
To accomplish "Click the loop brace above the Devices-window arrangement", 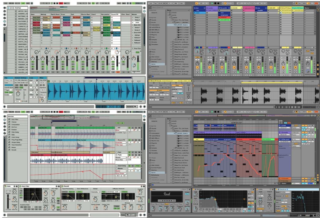I will [64, 121].
